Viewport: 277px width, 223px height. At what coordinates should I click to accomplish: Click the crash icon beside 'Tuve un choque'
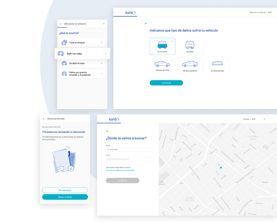[x=64, y=43]
